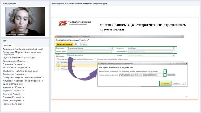Viewport: 201px width, 113px height.
Task: Expand the Контрагент dropdown arrow
Action: tap(171, 48)
